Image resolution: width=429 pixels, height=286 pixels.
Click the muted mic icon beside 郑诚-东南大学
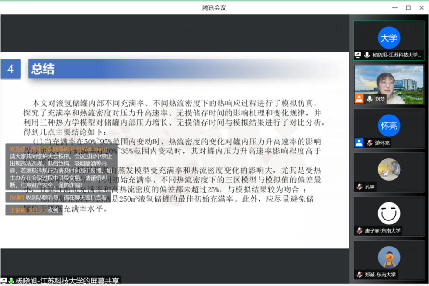coord(359,274)
